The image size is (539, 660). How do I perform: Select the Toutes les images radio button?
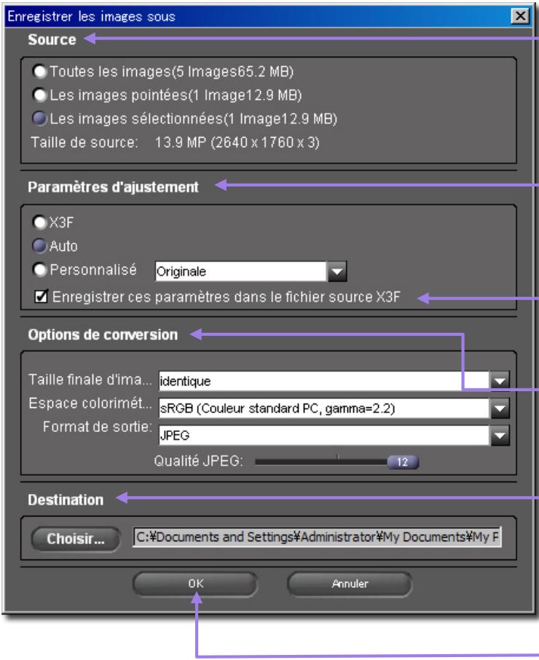39,71
